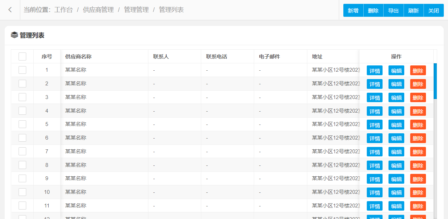
Task: Click the top toolbar 删除 button
Action: pyautogui.click(x=373, y=10)
